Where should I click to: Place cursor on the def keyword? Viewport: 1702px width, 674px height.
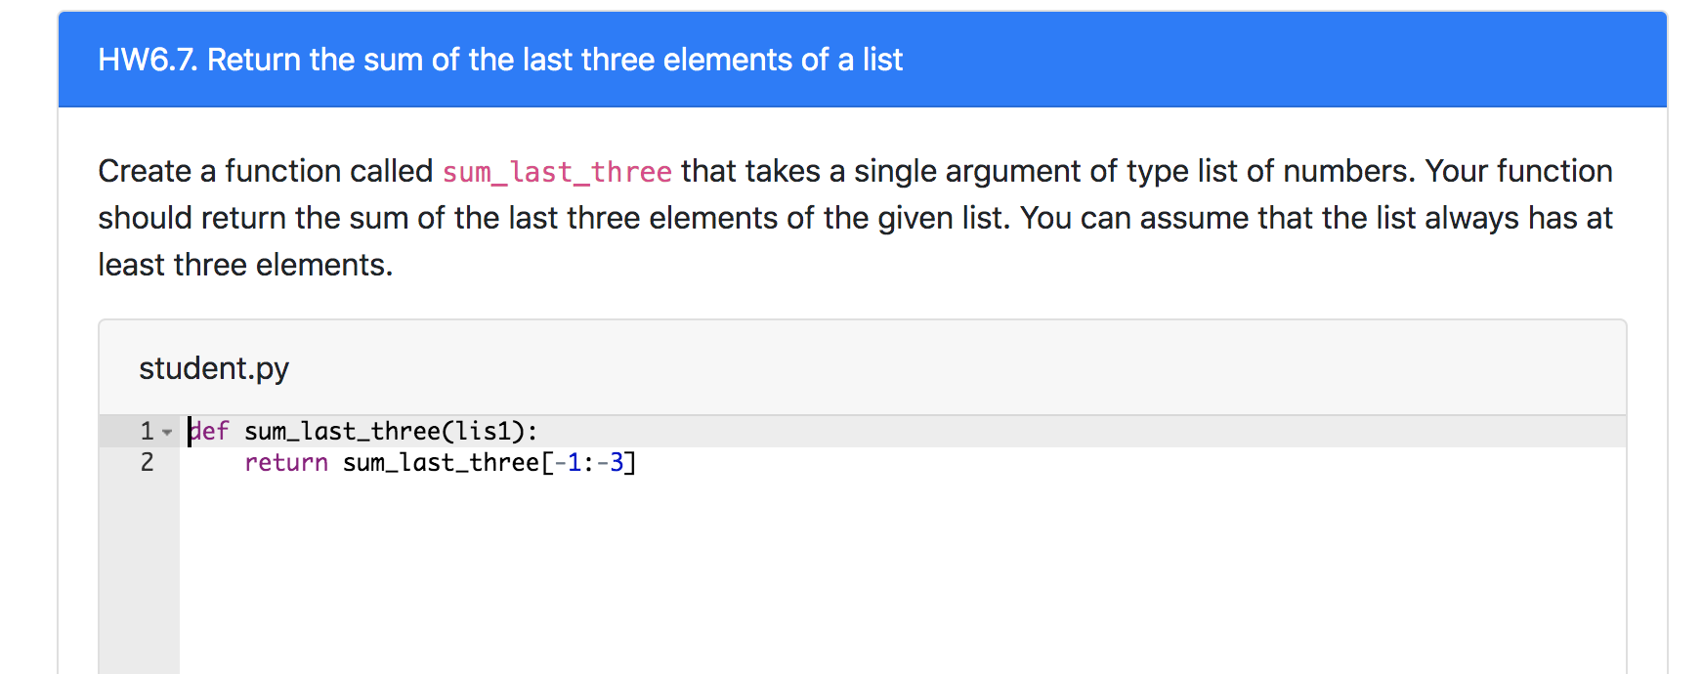208,430
